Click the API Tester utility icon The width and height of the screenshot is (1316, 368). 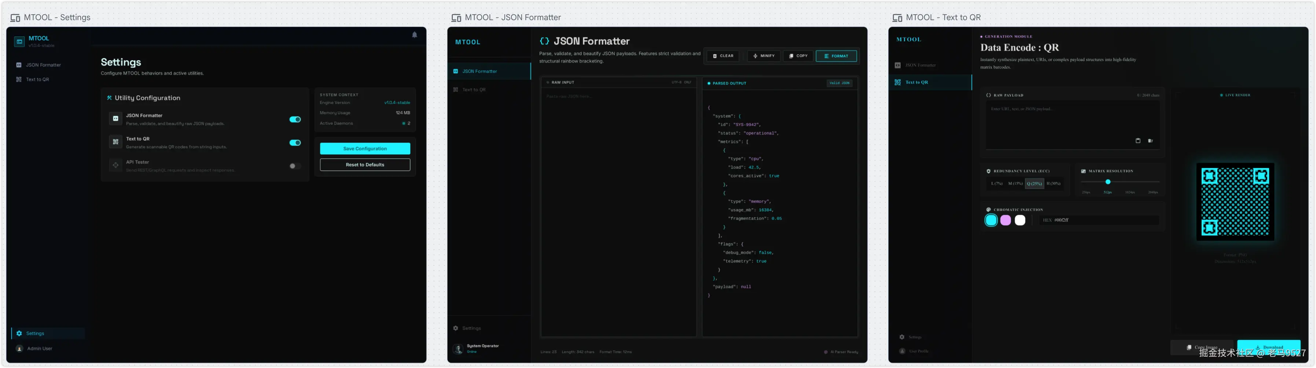[115, 165]
